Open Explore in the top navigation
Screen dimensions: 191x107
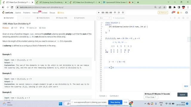pos(18,12)
